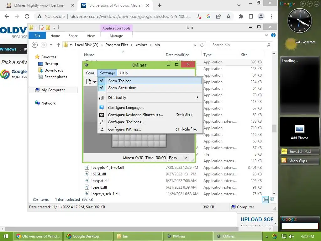Click the Search bin input field
321x241 pixels.
click(238, 45)
